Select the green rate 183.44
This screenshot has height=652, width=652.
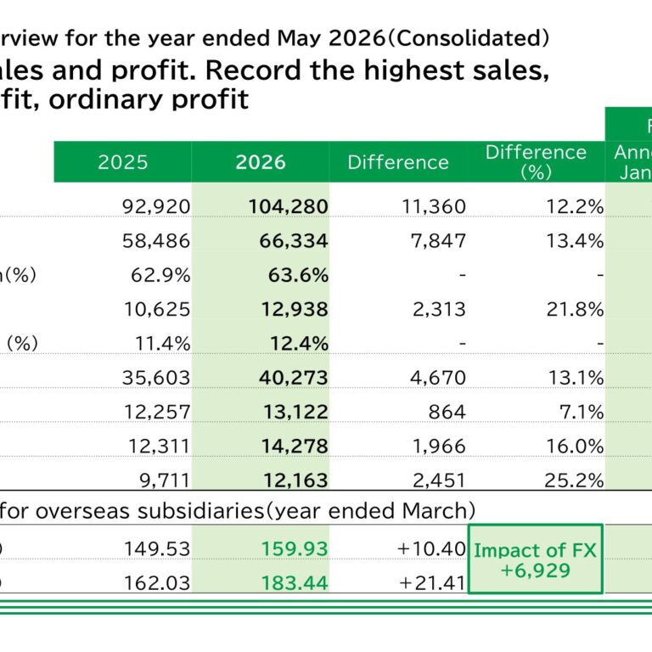(295, 583)
